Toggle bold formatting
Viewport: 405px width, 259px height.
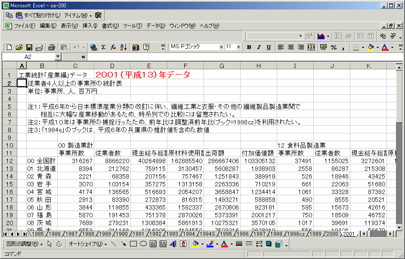click(249, 47)
